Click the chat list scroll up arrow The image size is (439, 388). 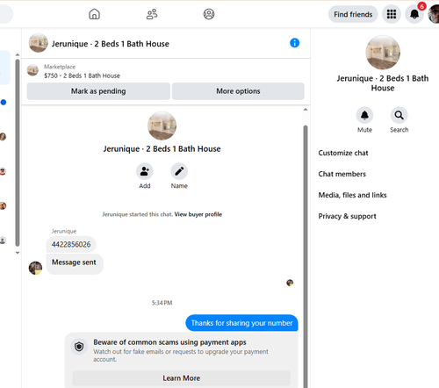point(18,54)
